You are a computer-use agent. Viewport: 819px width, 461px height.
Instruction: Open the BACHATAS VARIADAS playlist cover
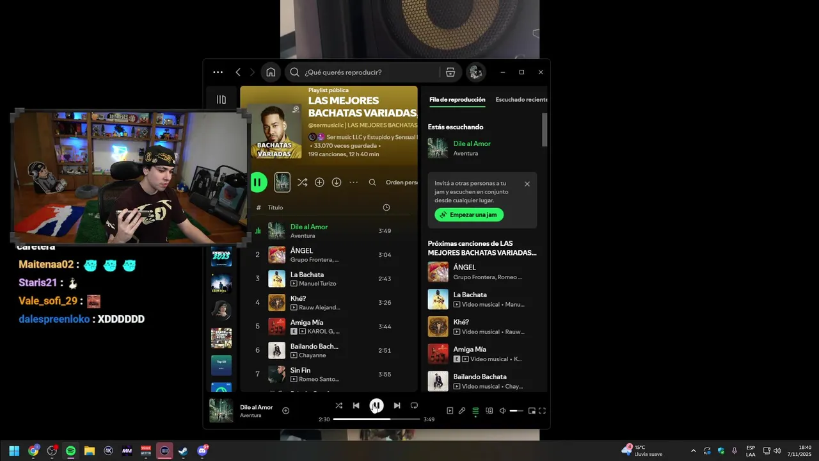click(276, 131)
